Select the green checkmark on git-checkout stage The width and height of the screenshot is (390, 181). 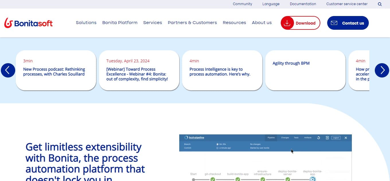(x=212, y=179)
